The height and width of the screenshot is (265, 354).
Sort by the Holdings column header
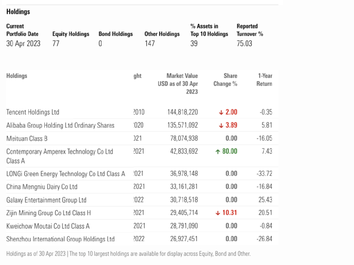pyautogui.click(x=16, y=76)
